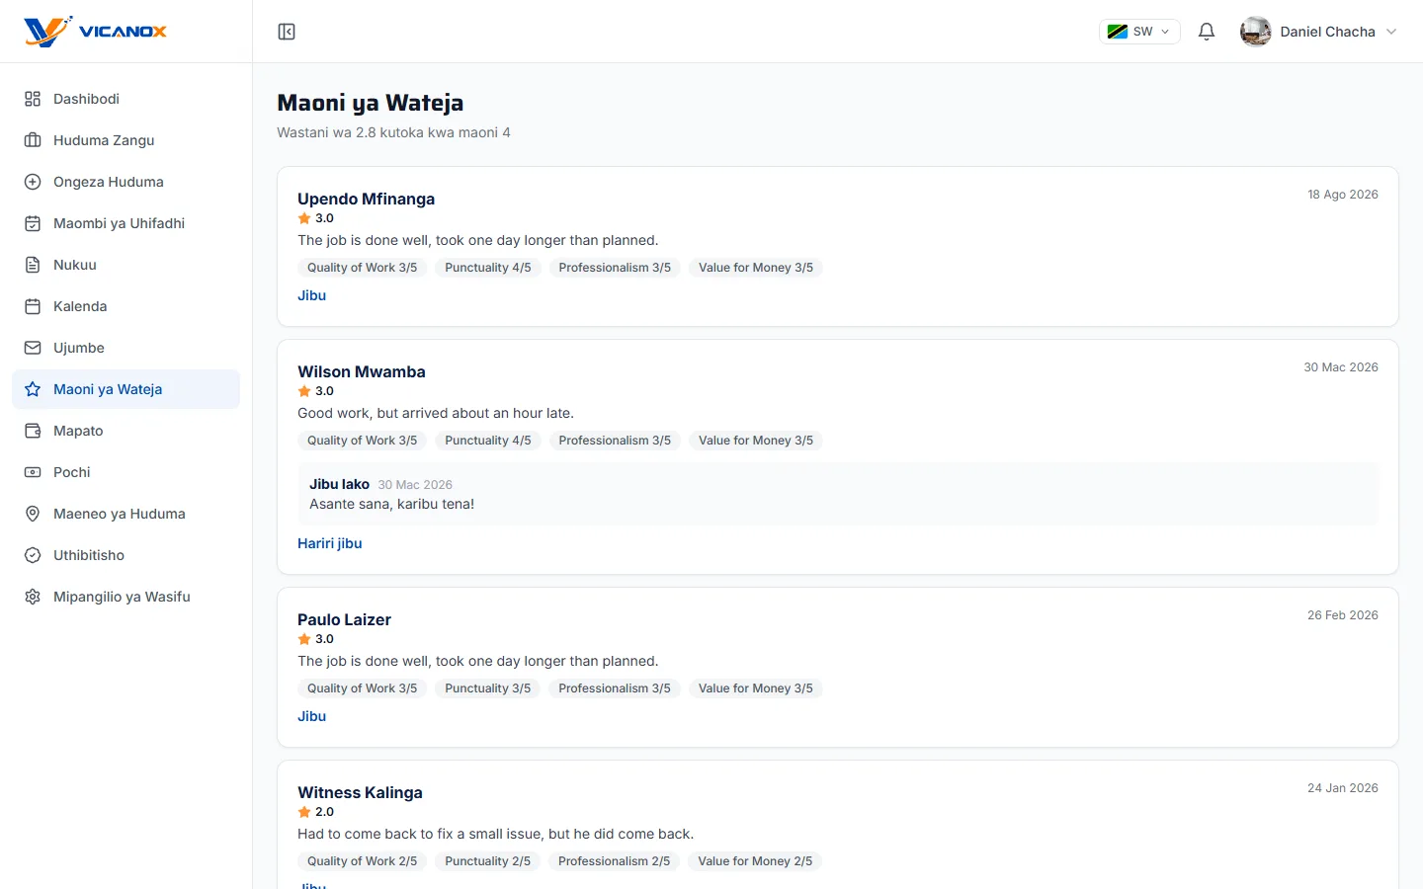Viewport: 1423px width, 889px height.
Task: Click the reviewer name Upendo Mfinanga
Action: coord(366,199)
